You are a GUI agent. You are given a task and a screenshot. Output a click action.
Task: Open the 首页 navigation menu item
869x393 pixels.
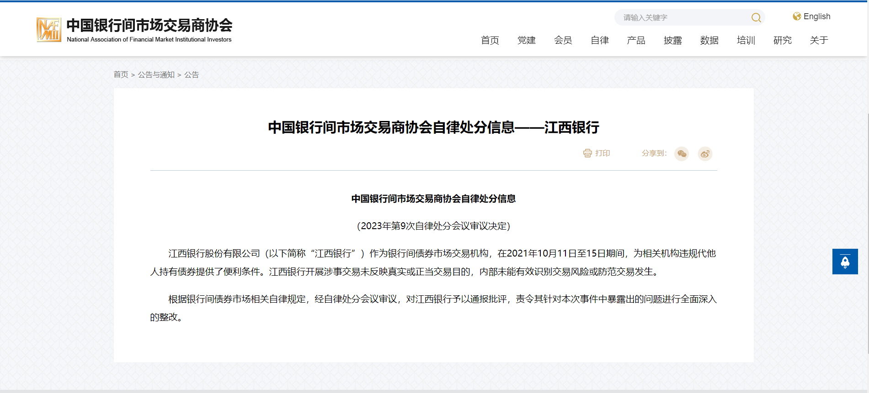coord(490,40)
